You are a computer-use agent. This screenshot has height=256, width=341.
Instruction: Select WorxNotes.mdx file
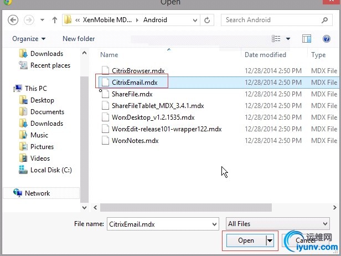coord(135,141)
